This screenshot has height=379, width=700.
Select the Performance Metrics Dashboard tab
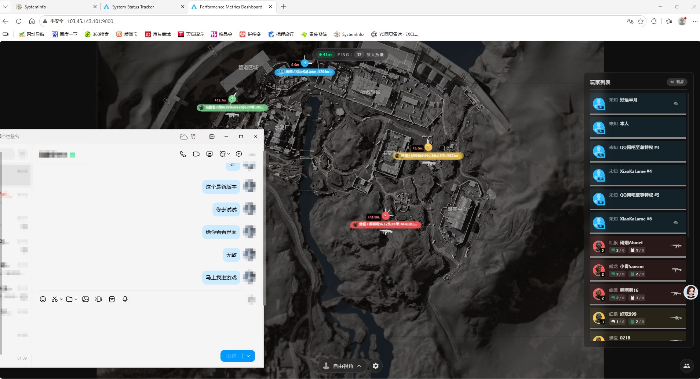pos(231,7)
